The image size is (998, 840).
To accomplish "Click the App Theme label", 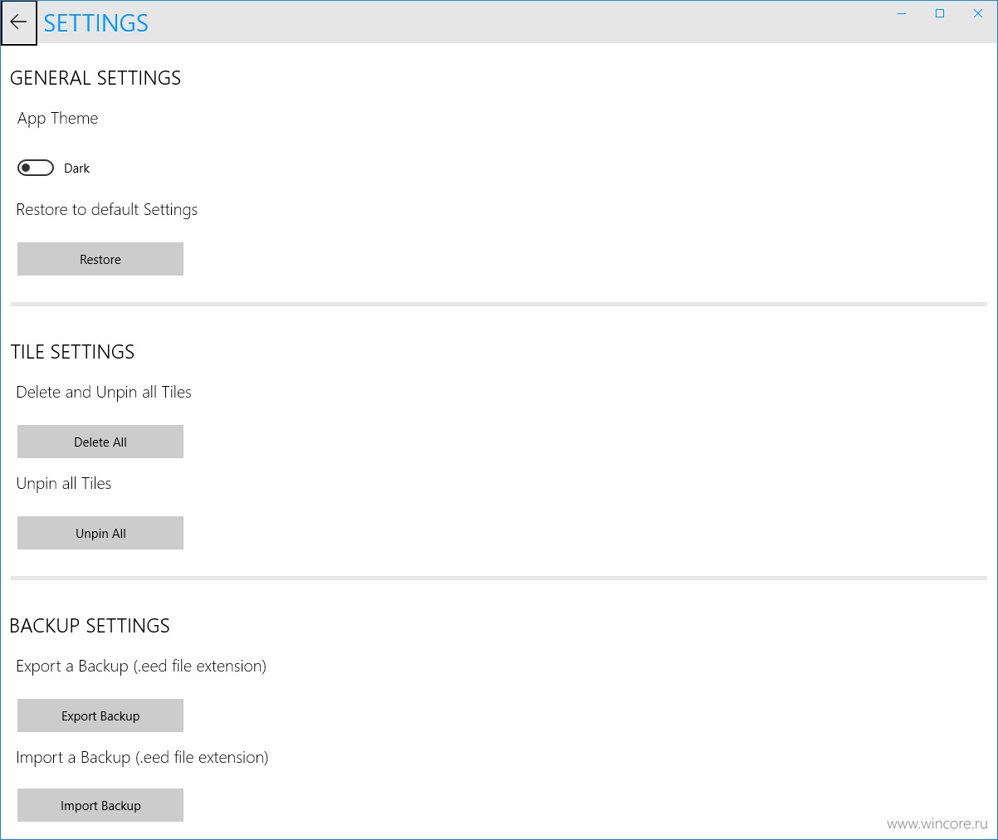I will [x=58, y=119].
